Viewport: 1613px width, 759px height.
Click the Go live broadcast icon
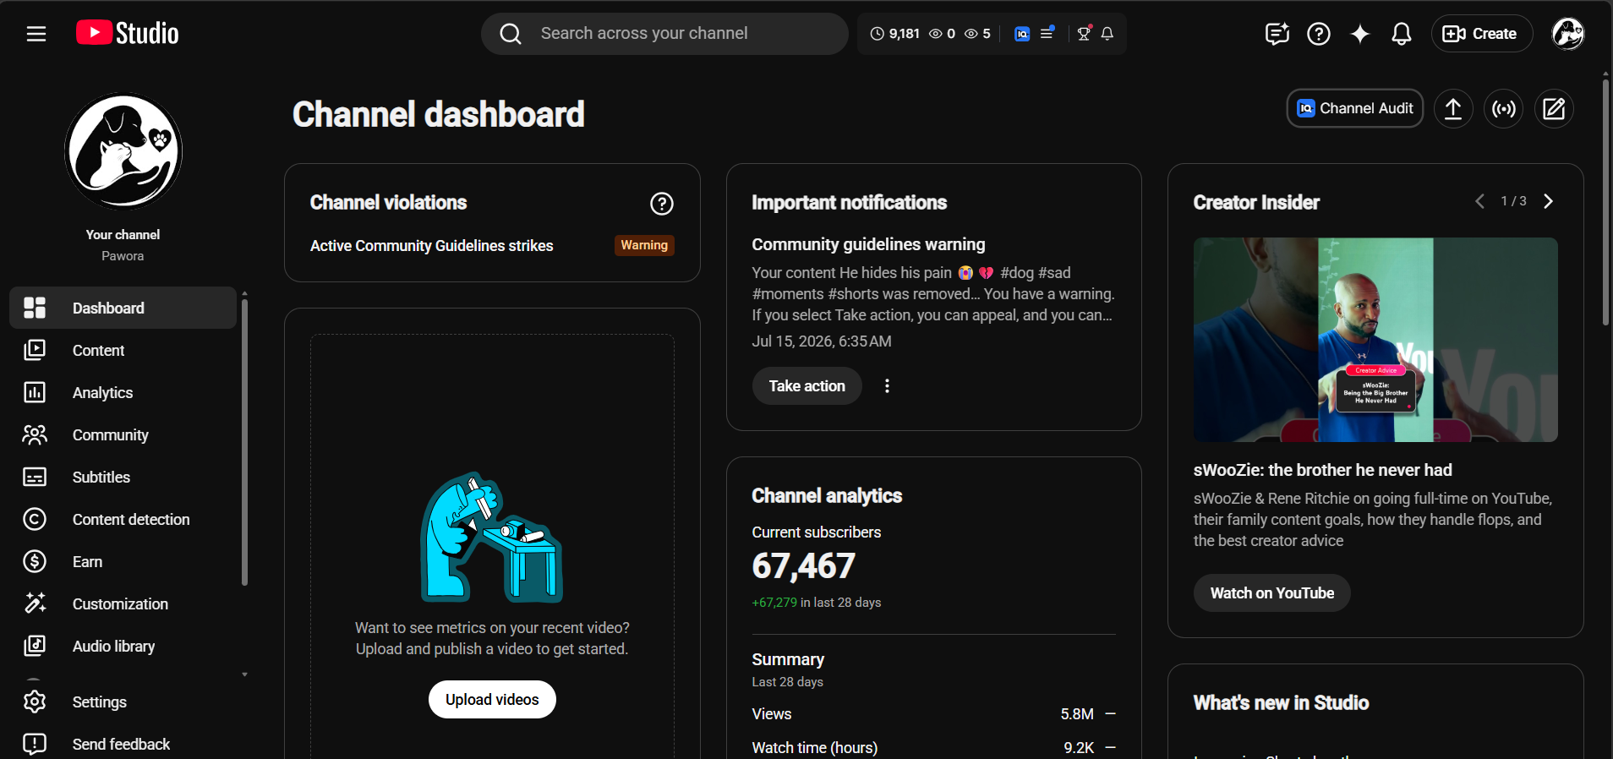1504,109
